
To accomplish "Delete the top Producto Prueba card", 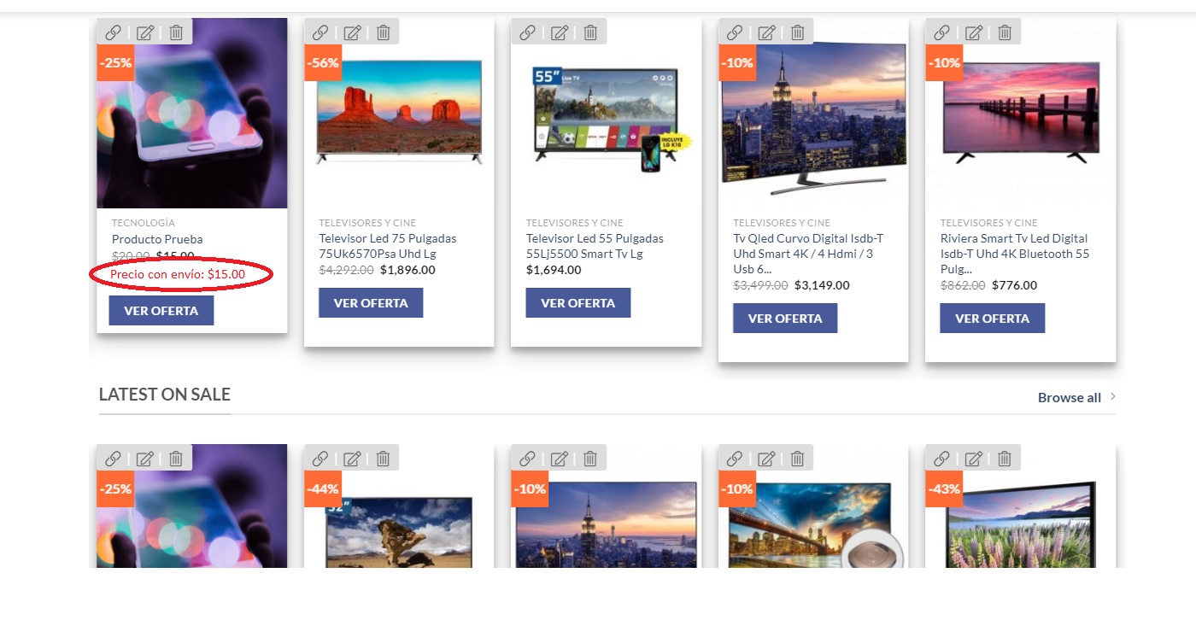I will click(176, 32).
